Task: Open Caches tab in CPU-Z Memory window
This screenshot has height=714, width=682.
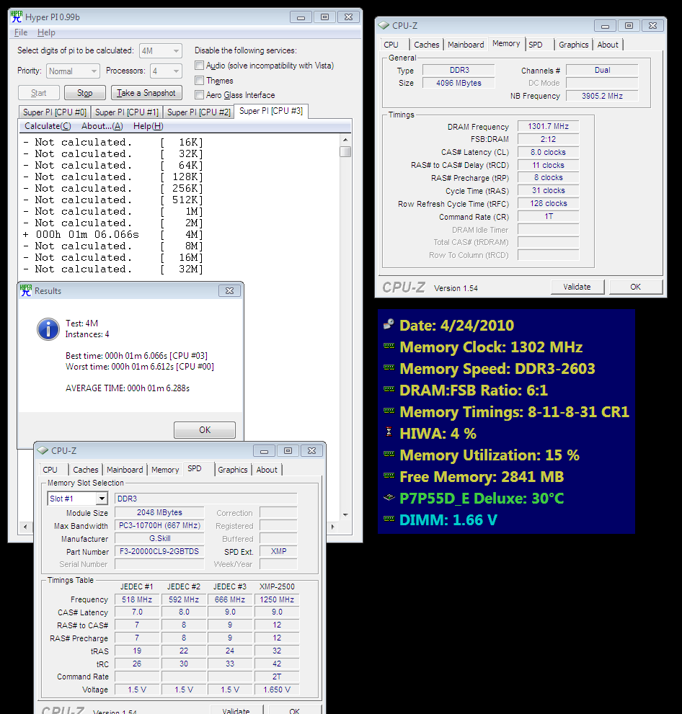Action: [426, 45]
